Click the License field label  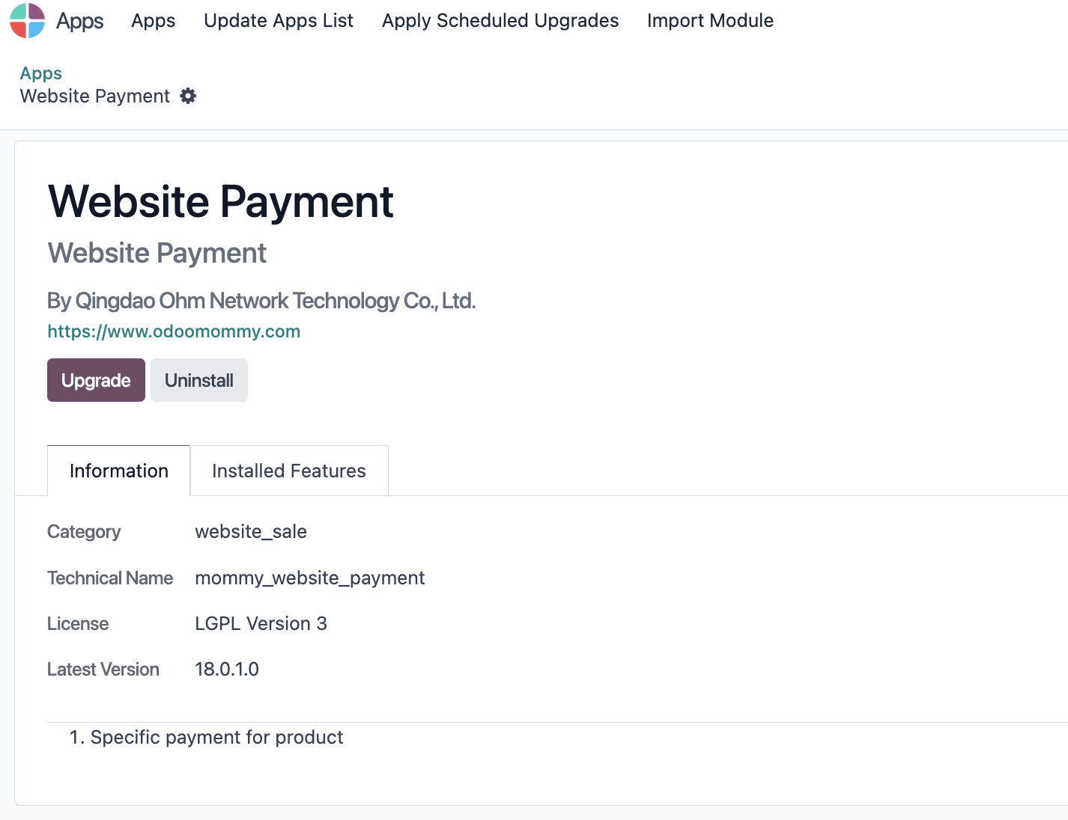[78, 623]
